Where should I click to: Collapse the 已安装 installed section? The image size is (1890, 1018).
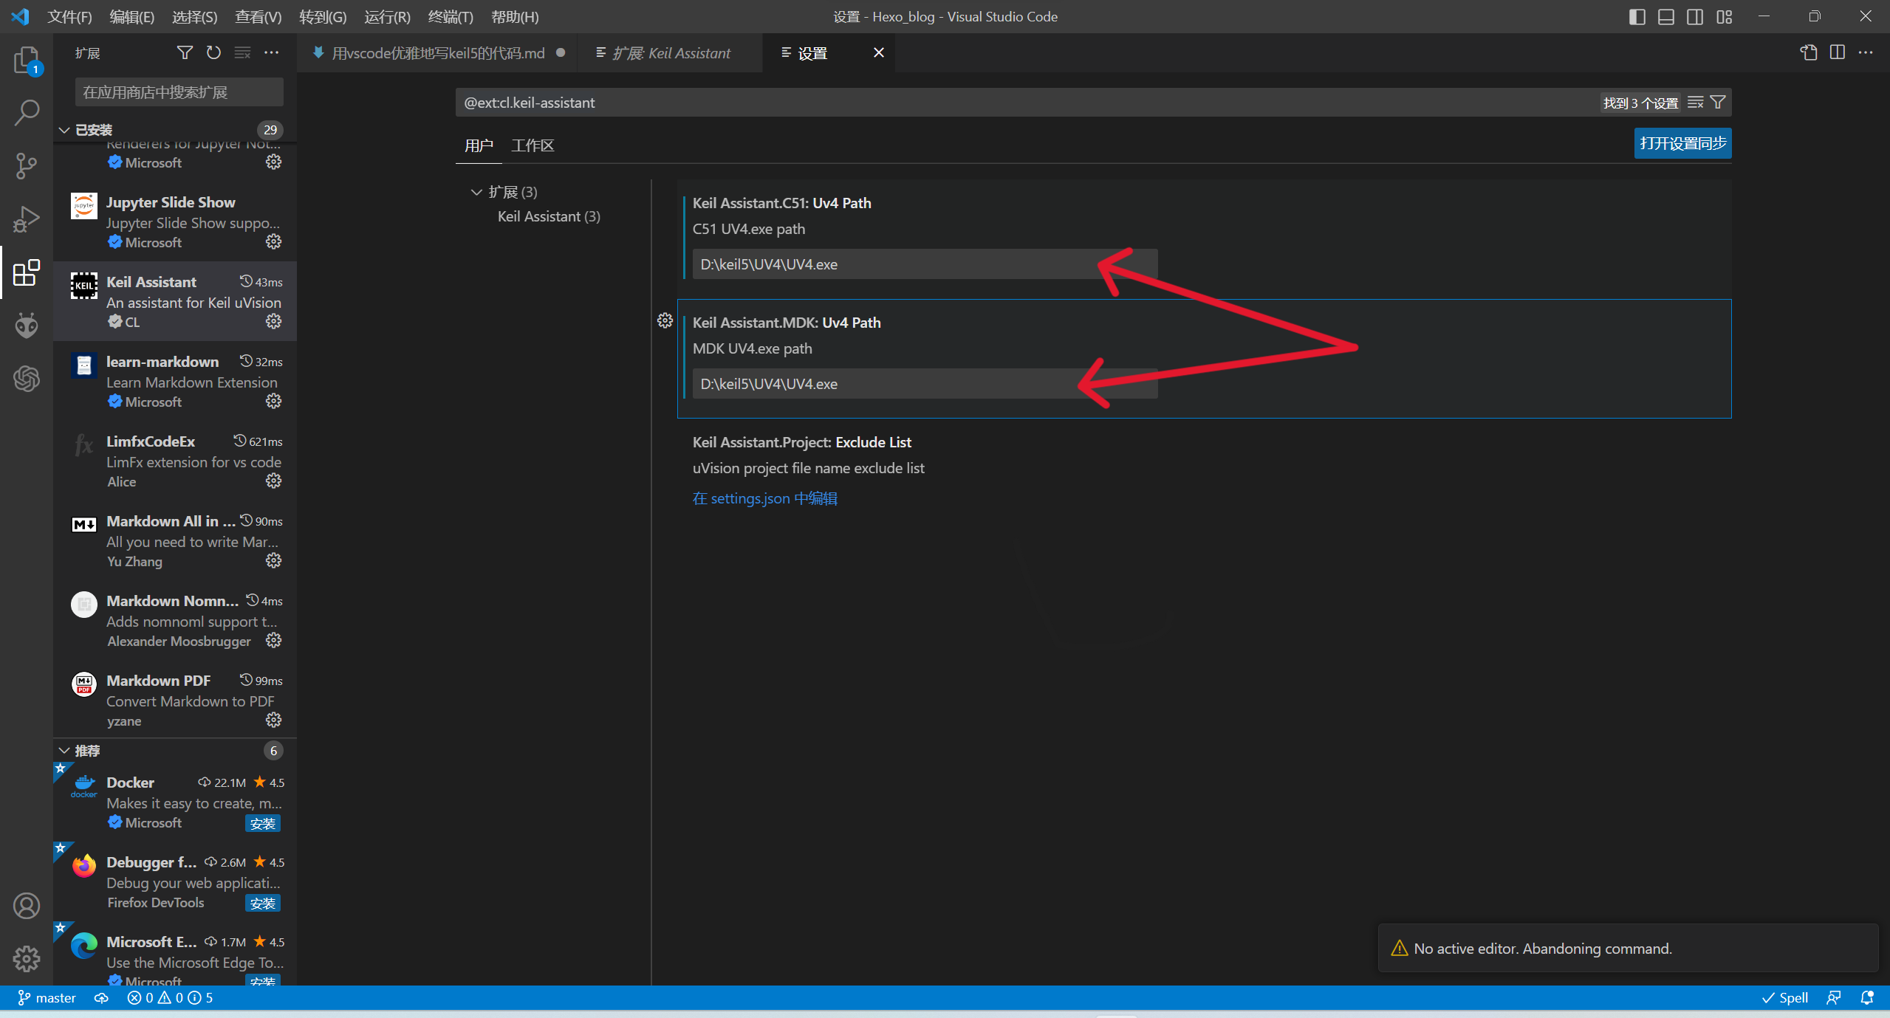click(65, 130)
